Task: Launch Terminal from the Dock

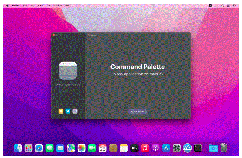Action: [198, 148]
